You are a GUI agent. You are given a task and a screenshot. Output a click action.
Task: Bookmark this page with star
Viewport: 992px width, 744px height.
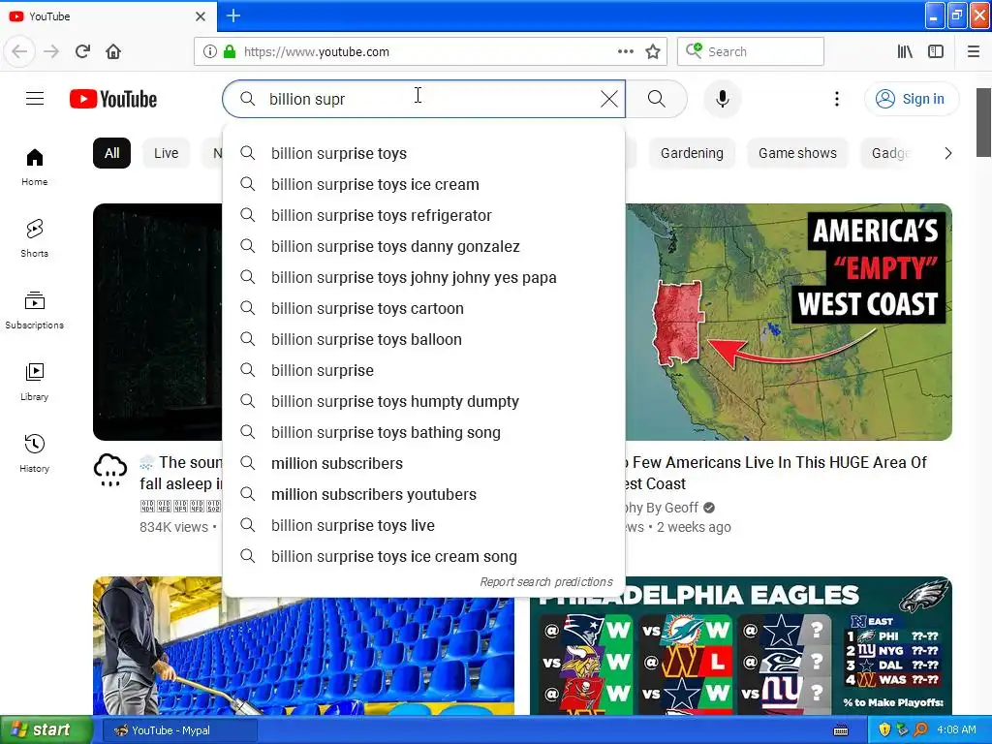click(653, 51)
